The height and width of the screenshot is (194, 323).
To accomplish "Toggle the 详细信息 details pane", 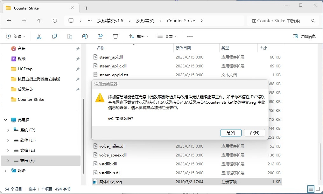I will click(304, 36).
